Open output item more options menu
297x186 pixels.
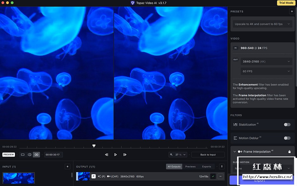[x=220, y=176]
